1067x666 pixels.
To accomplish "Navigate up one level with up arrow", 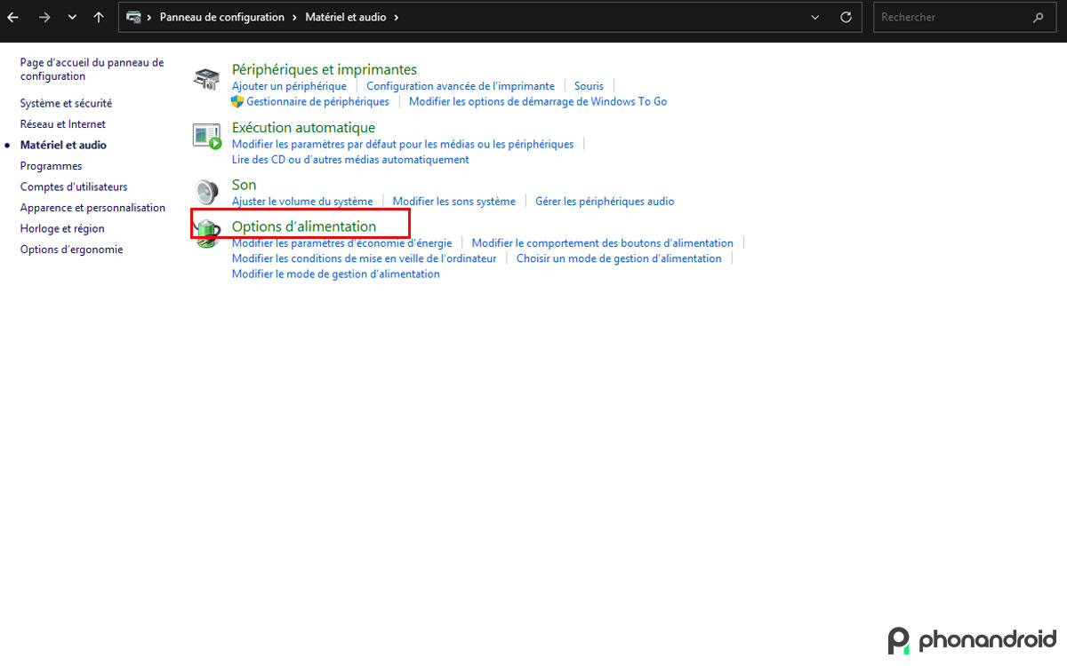I will click(98, 17).
